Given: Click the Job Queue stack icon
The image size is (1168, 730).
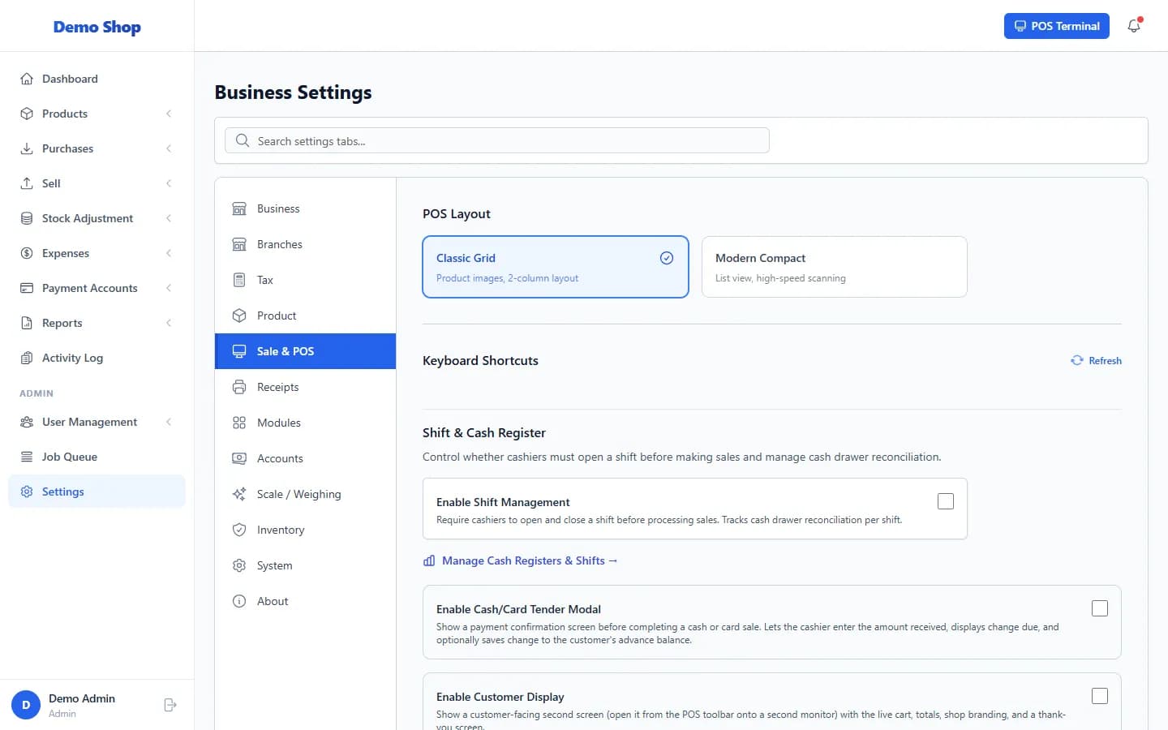Looking at the screenshot, I should click(27, 457).
